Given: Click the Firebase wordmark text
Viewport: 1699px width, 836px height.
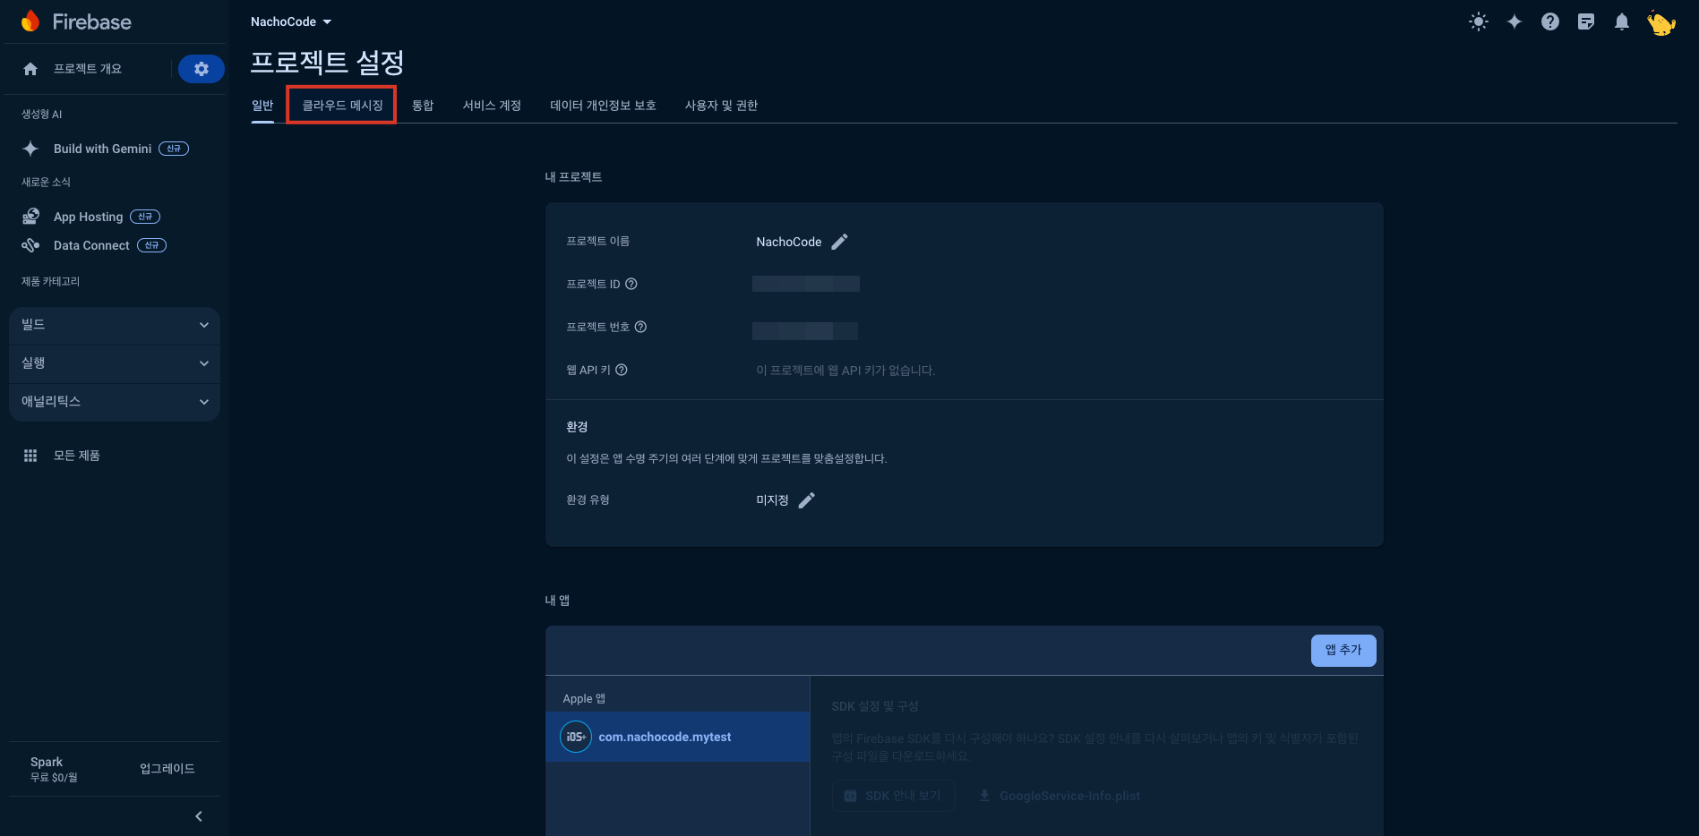Looking at the screenshot, I should pos(92,22).
